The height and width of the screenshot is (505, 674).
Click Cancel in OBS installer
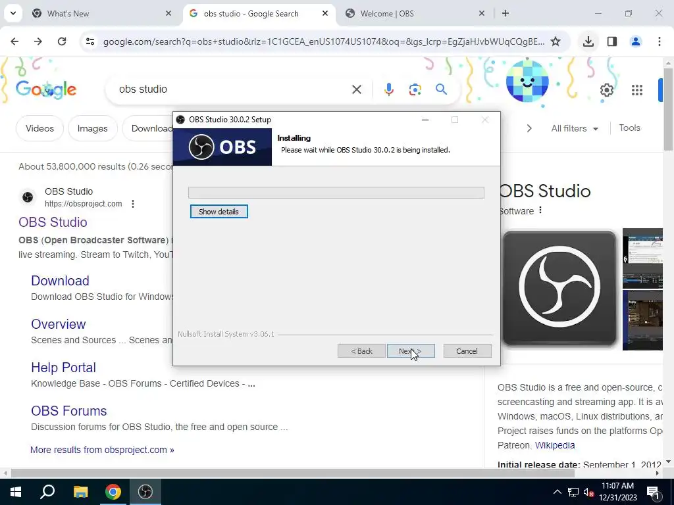tap(467, 351)
